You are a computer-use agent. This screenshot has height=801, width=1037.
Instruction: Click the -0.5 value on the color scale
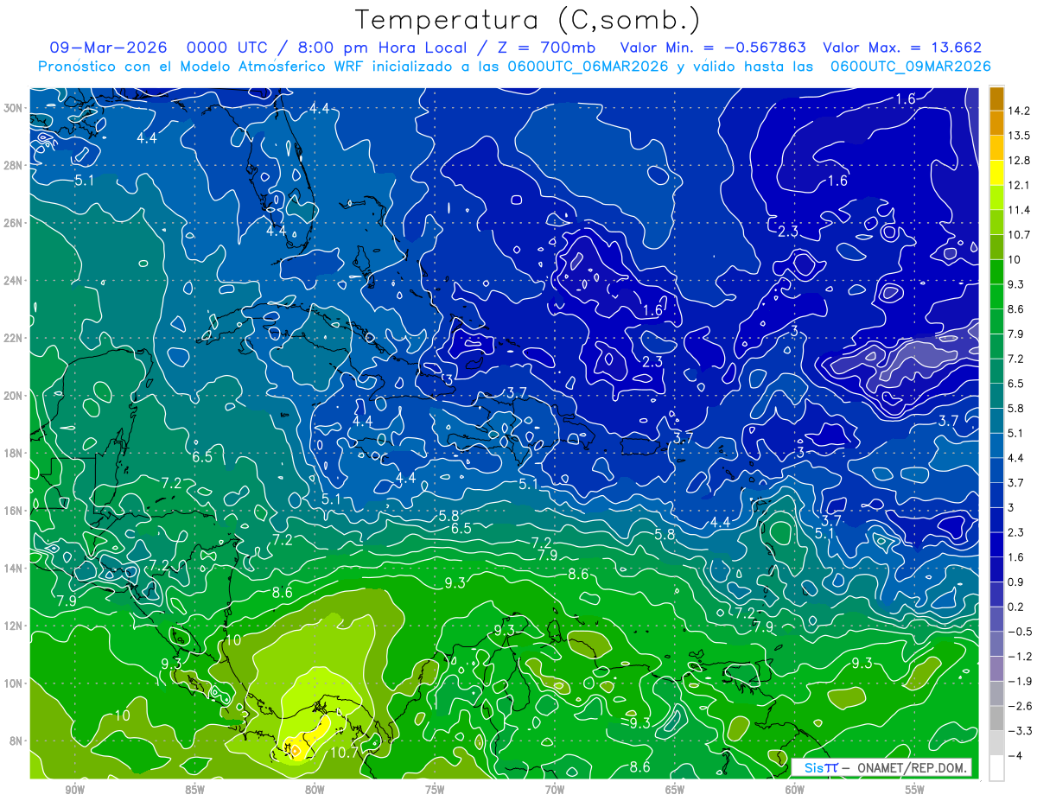(x=1019, y=632)
